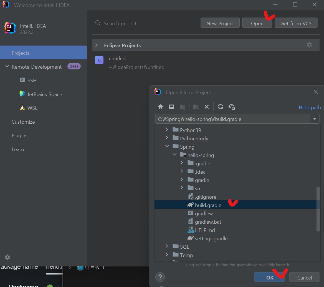Click Show Hidden Files toolbar icon
The width and height of the screenshot is (324, 287).
(x=231, y=107)
